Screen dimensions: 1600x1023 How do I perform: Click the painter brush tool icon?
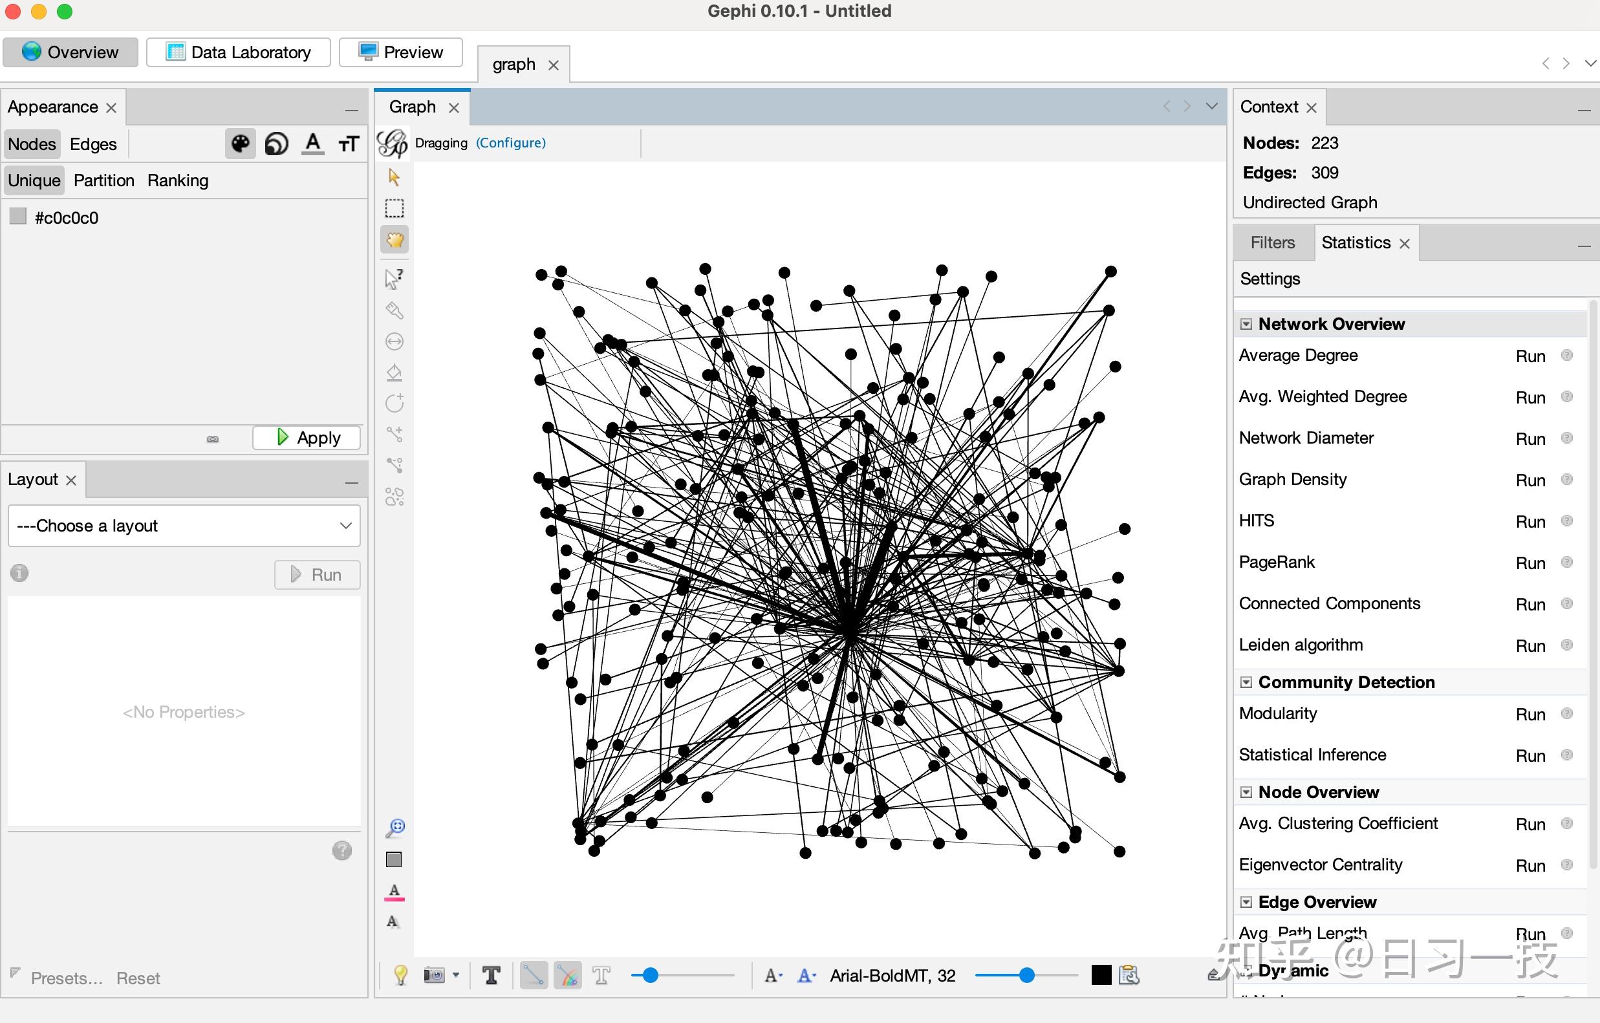pos(394,310)
